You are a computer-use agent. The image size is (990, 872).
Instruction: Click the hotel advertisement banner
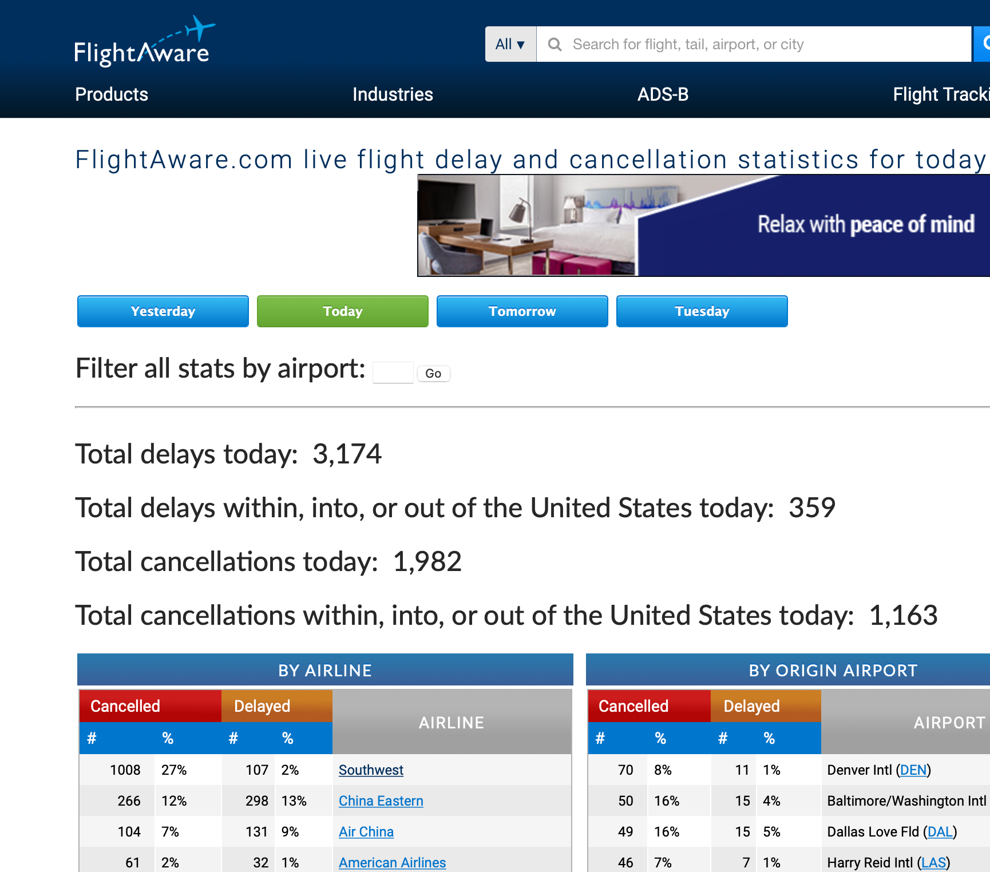[x=704, y=225]
